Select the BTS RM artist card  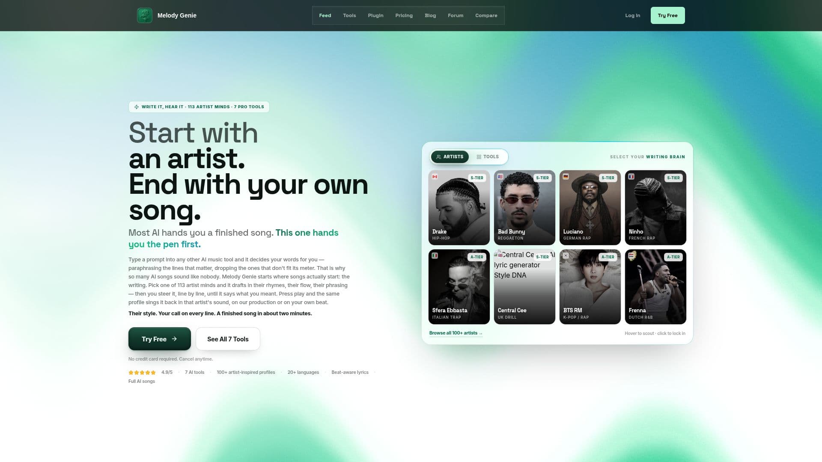[x=590, y=287]
